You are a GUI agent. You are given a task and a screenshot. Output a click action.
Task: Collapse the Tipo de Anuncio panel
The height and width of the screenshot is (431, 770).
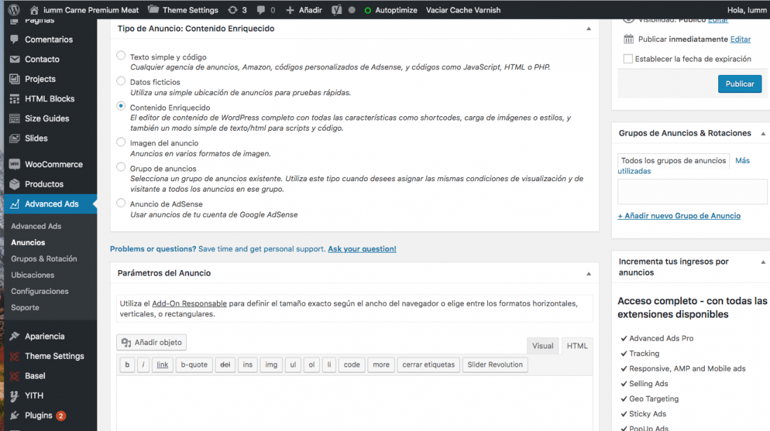(x=588, y=29)
